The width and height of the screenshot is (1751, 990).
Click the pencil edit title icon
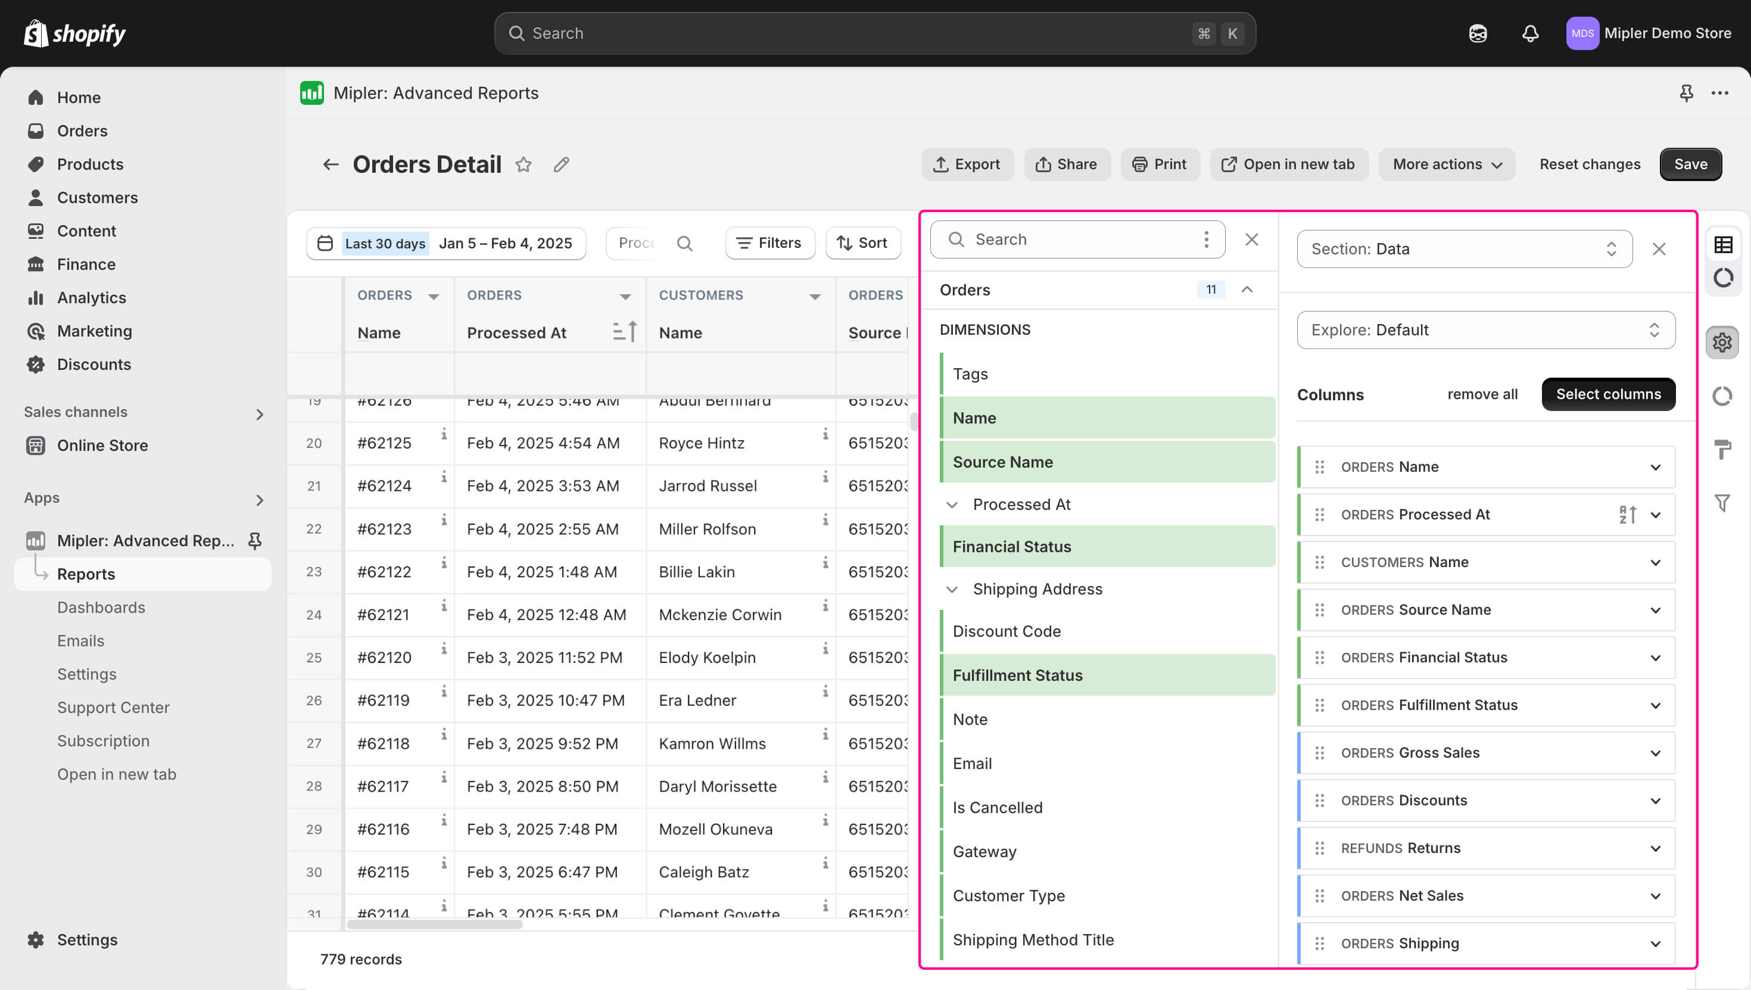point(561,164)
